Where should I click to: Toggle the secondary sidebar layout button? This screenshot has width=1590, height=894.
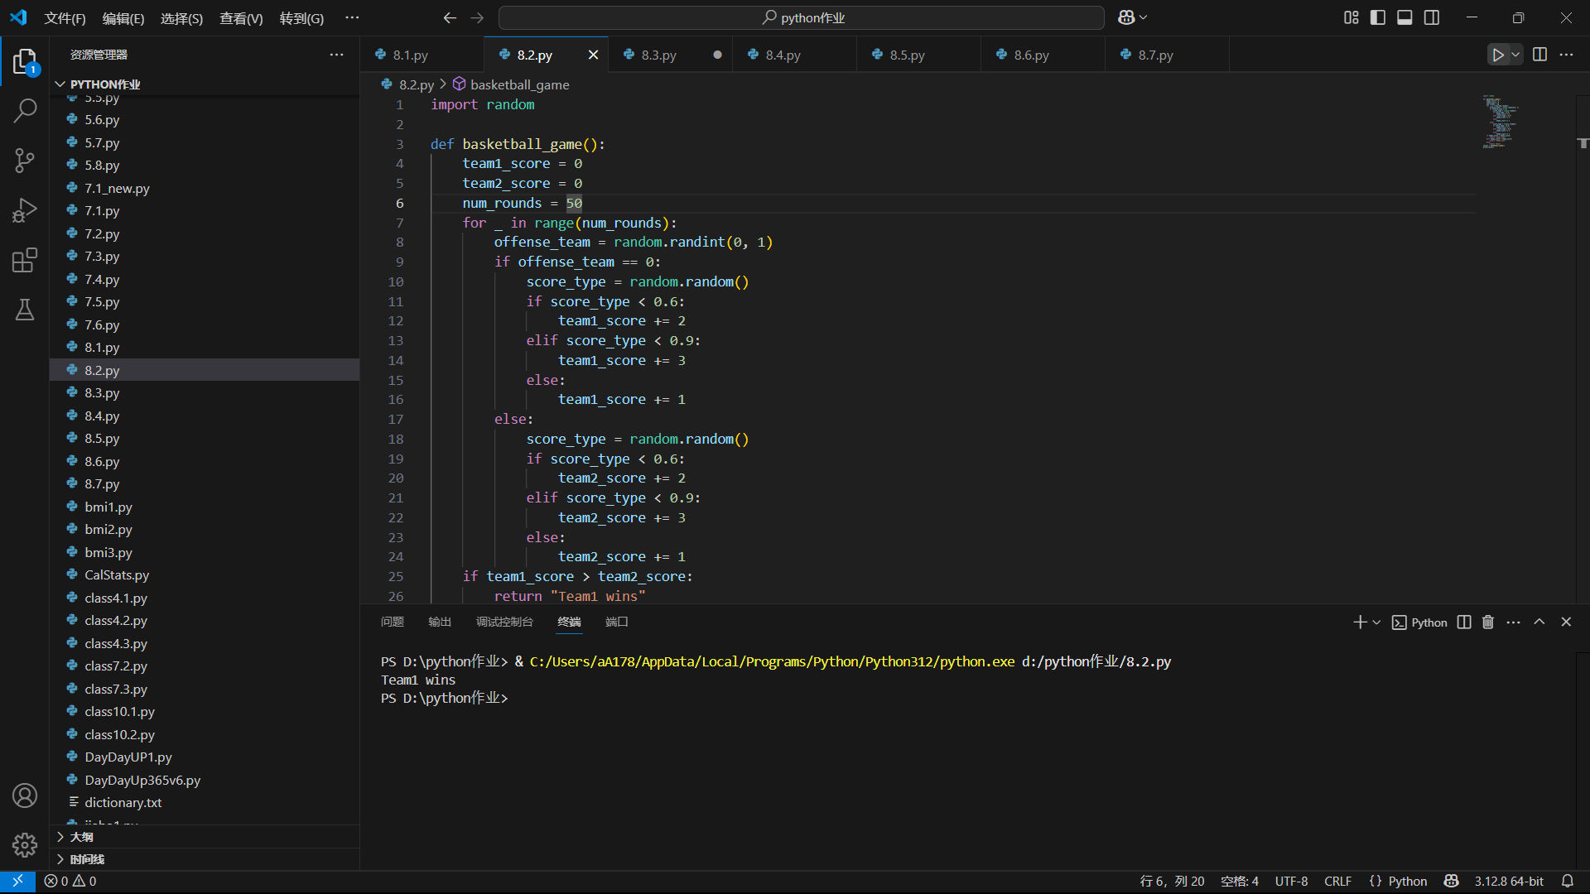click(1432, 17)
